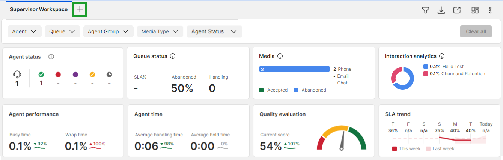
Task: Select the red busy status icon
Action: coord(58,74)
